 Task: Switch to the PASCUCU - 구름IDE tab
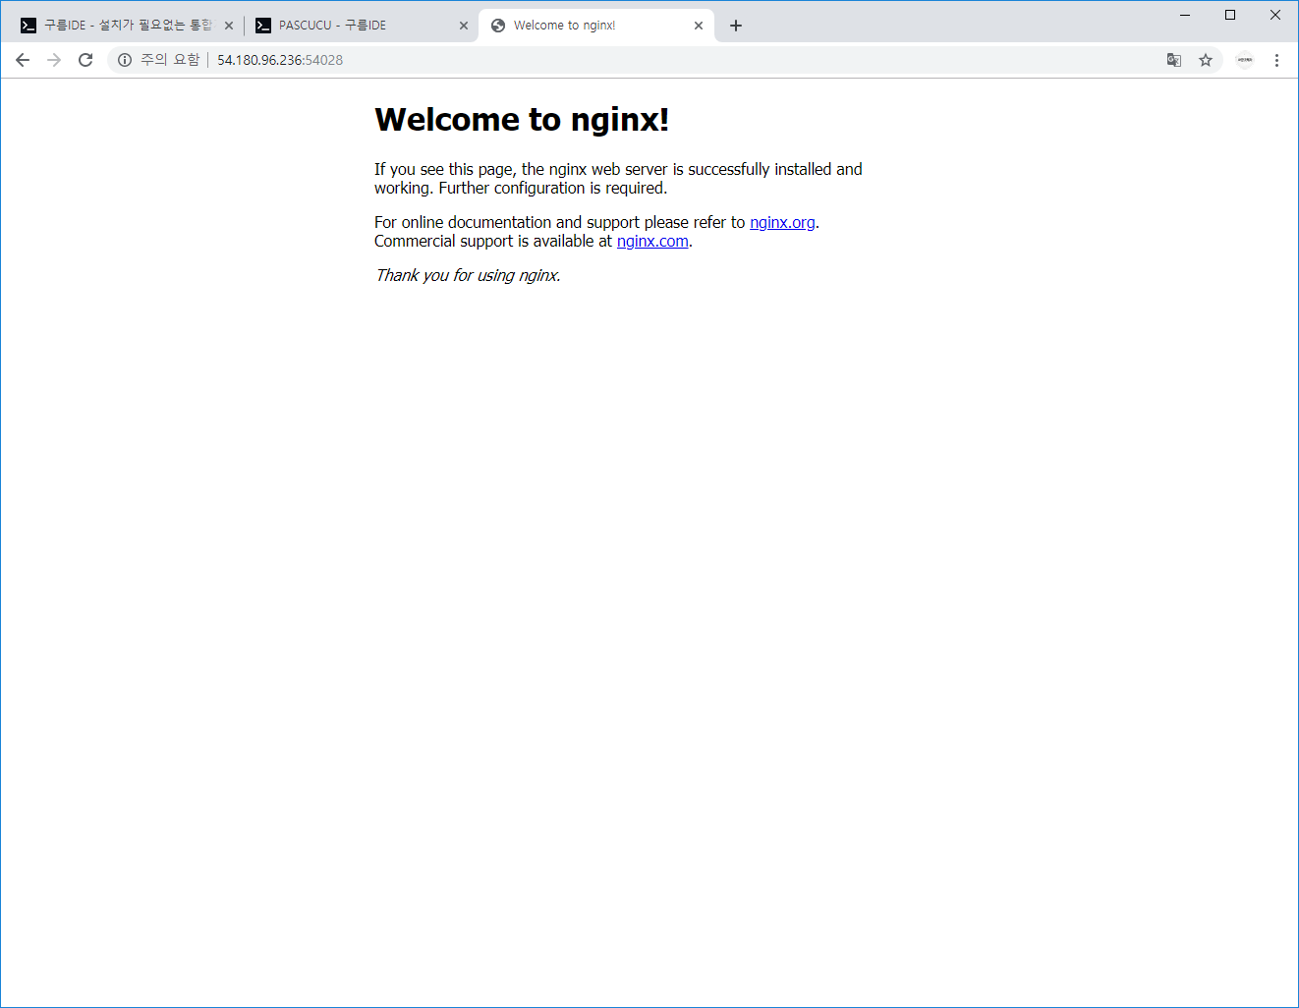pos(361,26)
